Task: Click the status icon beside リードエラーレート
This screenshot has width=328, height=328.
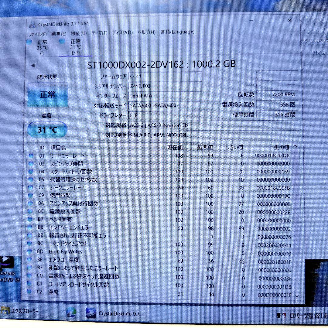Action: [x=30, y=156]
